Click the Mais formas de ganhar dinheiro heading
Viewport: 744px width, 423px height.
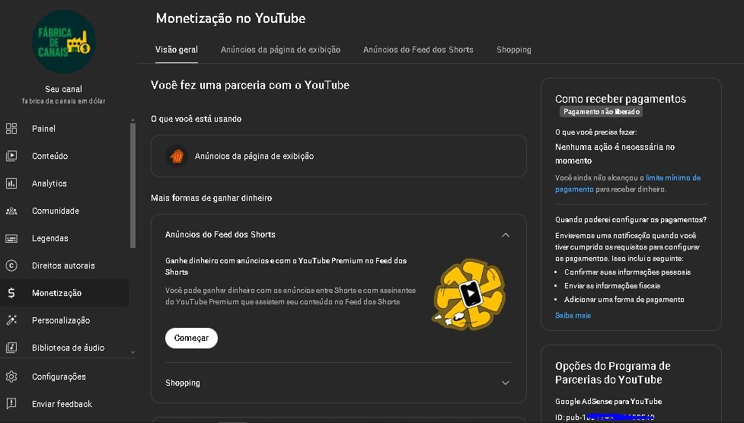pyautogui.click(x=211, y=199)
